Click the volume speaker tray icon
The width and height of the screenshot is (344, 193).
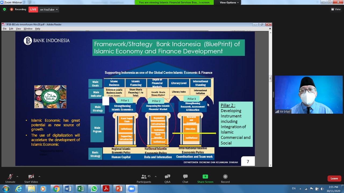tap(322, 189)
